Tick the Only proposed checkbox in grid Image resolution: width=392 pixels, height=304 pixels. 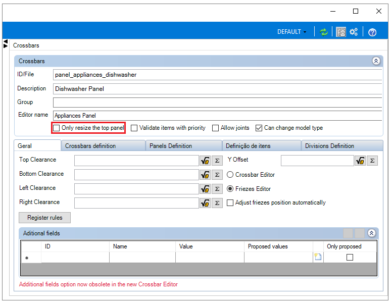350,257
